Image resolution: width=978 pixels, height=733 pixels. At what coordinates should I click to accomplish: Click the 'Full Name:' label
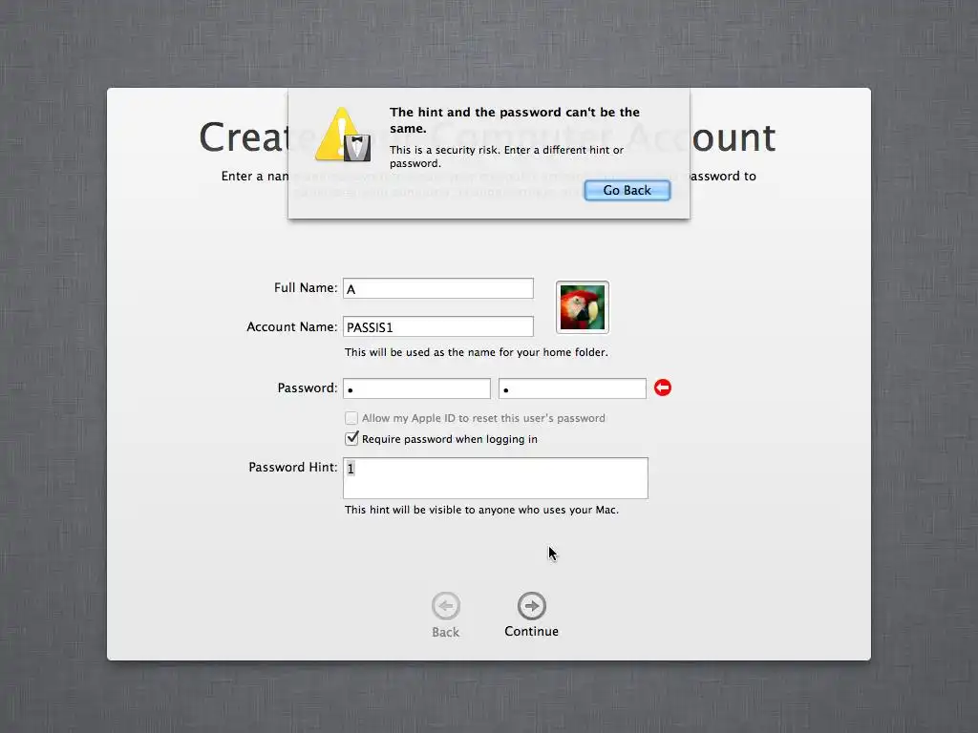pos(306,287)
